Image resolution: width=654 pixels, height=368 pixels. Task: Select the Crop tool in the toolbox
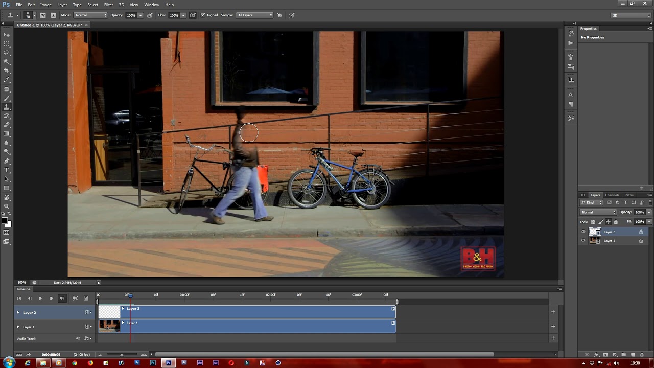pyautogui.click(x=7, y=70)
